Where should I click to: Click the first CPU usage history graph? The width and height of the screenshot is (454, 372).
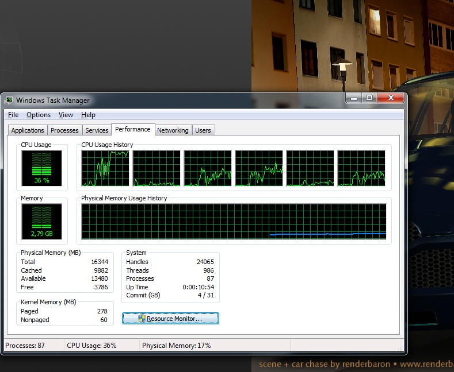pyautogui.click(x=105, y=168)
